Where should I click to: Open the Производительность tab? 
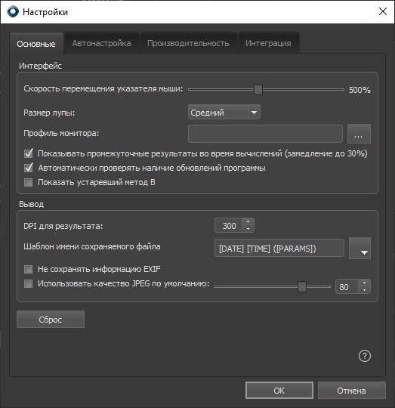[x=188, y=43]
